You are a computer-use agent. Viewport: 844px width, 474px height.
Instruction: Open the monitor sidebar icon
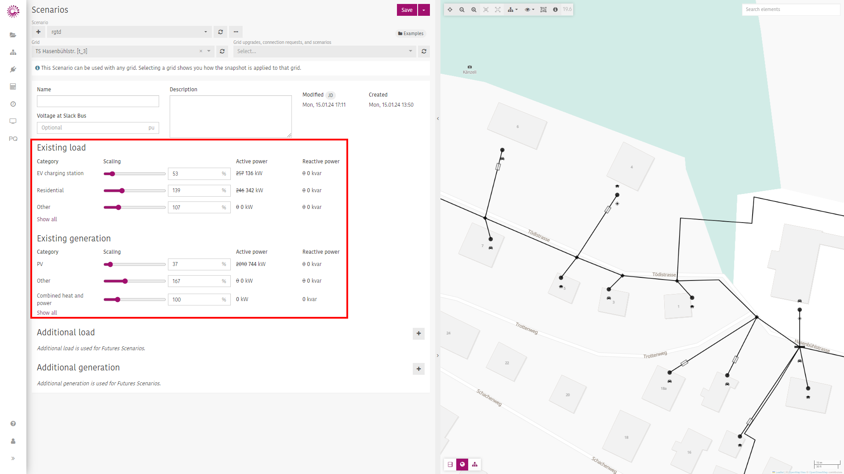coord(13,121)
